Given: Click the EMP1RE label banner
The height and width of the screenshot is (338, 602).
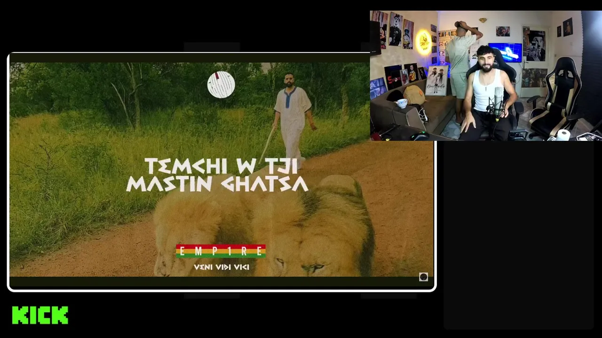Looking at the screenshot, I should click(x=221, y=251).
